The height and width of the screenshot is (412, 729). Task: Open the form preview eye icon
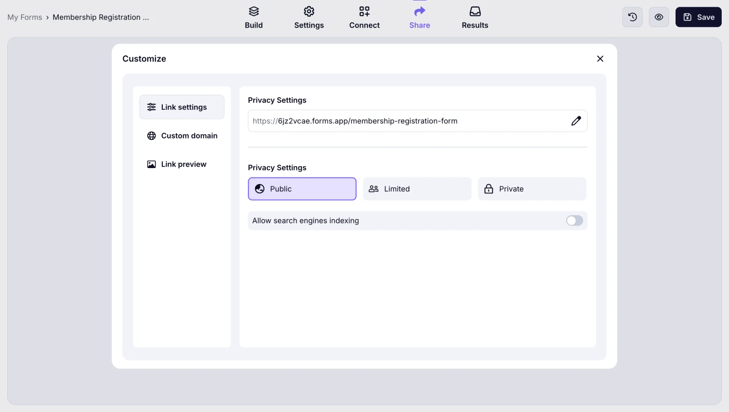(659, 17)
